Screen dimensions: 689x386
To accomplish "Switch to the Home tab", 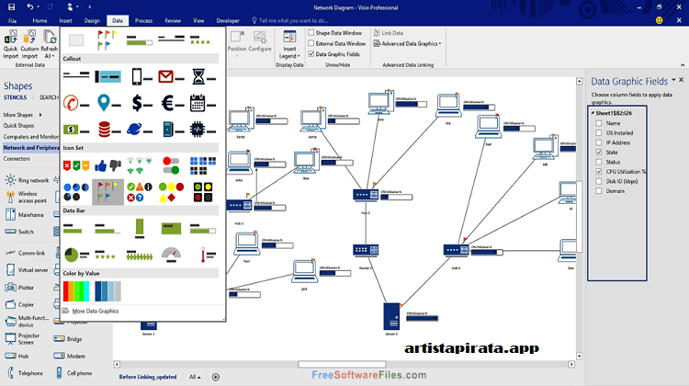I will (40, 20).
